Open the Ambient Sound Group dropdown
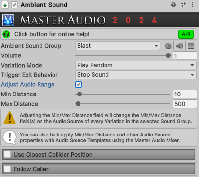The image size is (199, 177). tap(118, 46)
